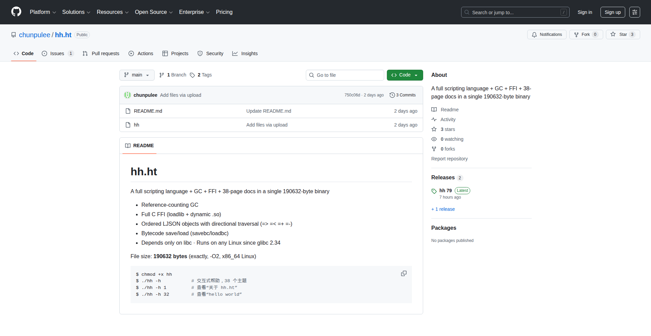The height and width of the screenshot is (336, 651).
Task: Switch to the Issues tab
Action: 57,53
